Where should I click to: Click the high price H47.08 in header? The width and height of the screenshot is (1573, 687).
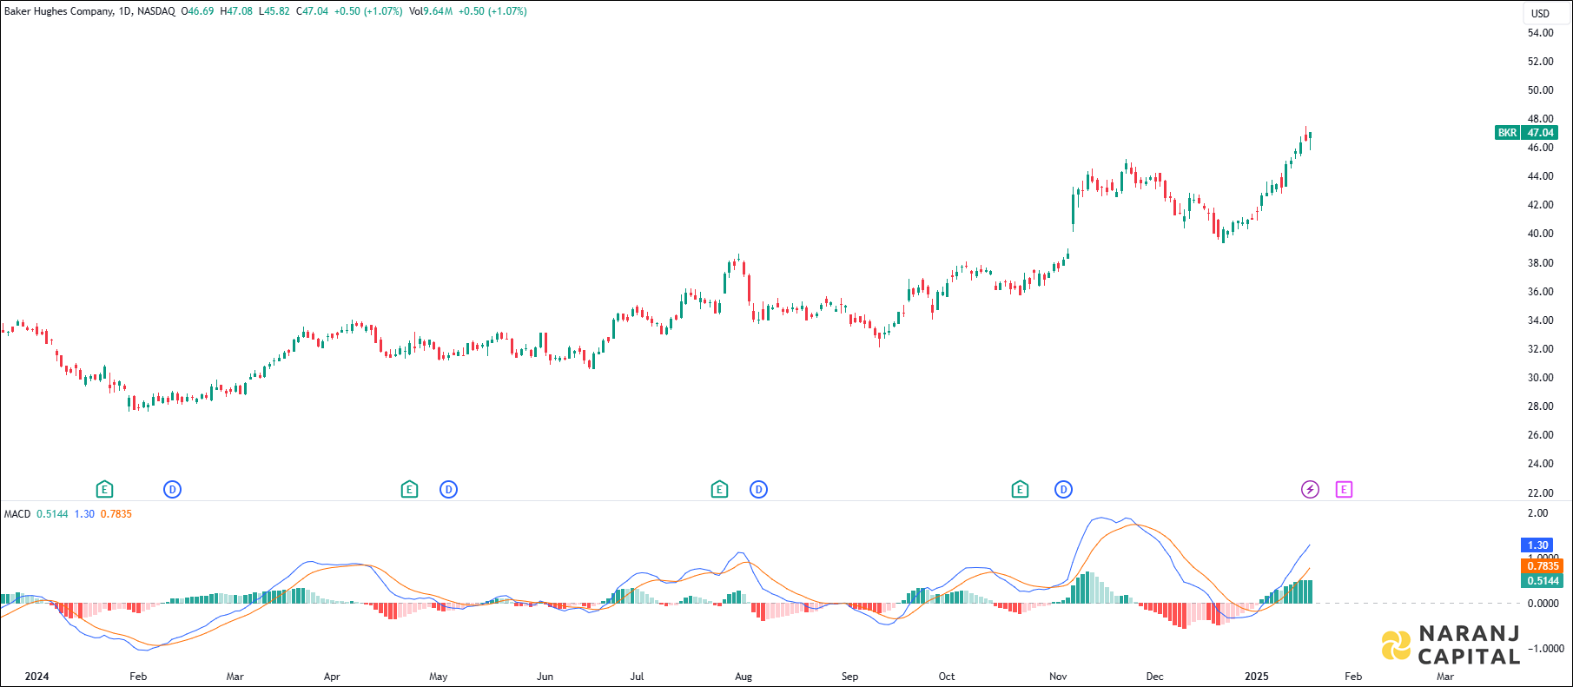[236, 11]
